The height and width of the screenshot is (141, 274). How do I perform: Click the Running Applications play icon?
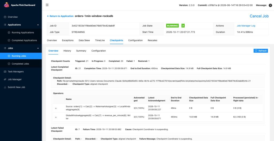point(9,33)
